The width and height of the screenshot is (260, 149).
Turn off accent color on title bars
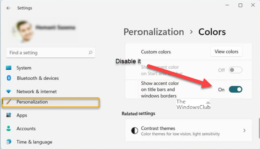pyautogui.click(x=235, y=89)
